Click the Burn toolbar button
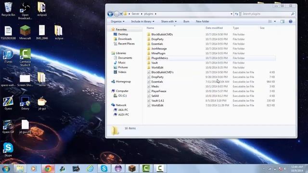The height and width of the screenshot is (173, 308). coord(186,21)
